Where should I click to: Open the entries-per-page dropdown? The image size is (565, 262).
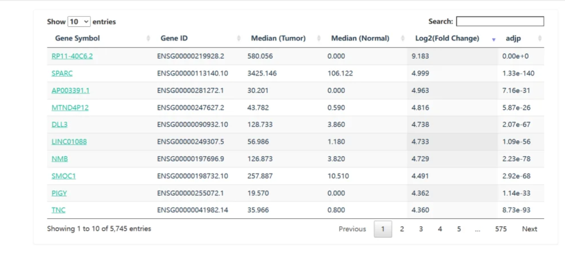point(79,21)
